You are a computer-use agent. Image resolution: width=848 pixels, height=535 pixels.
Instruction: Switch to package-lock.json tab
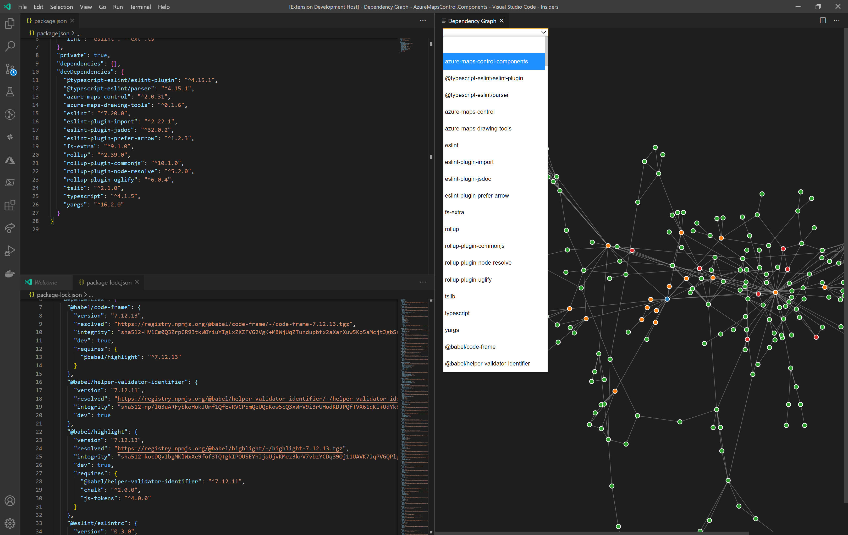pyautogui.click(x=108, y=282)
